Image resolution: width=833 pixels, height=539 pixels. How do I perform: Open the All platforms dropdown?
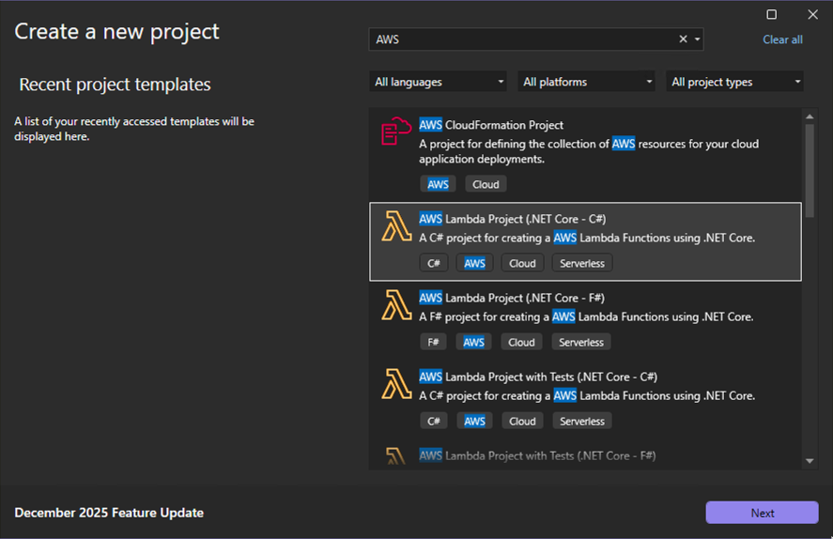click(587, 82)
